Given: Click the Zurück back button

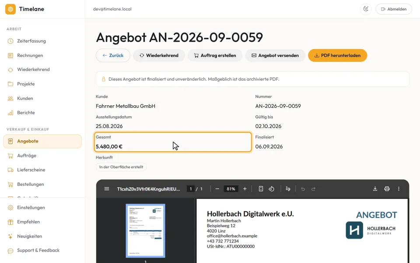Looking at the screenshot, I should coord(113,56).
